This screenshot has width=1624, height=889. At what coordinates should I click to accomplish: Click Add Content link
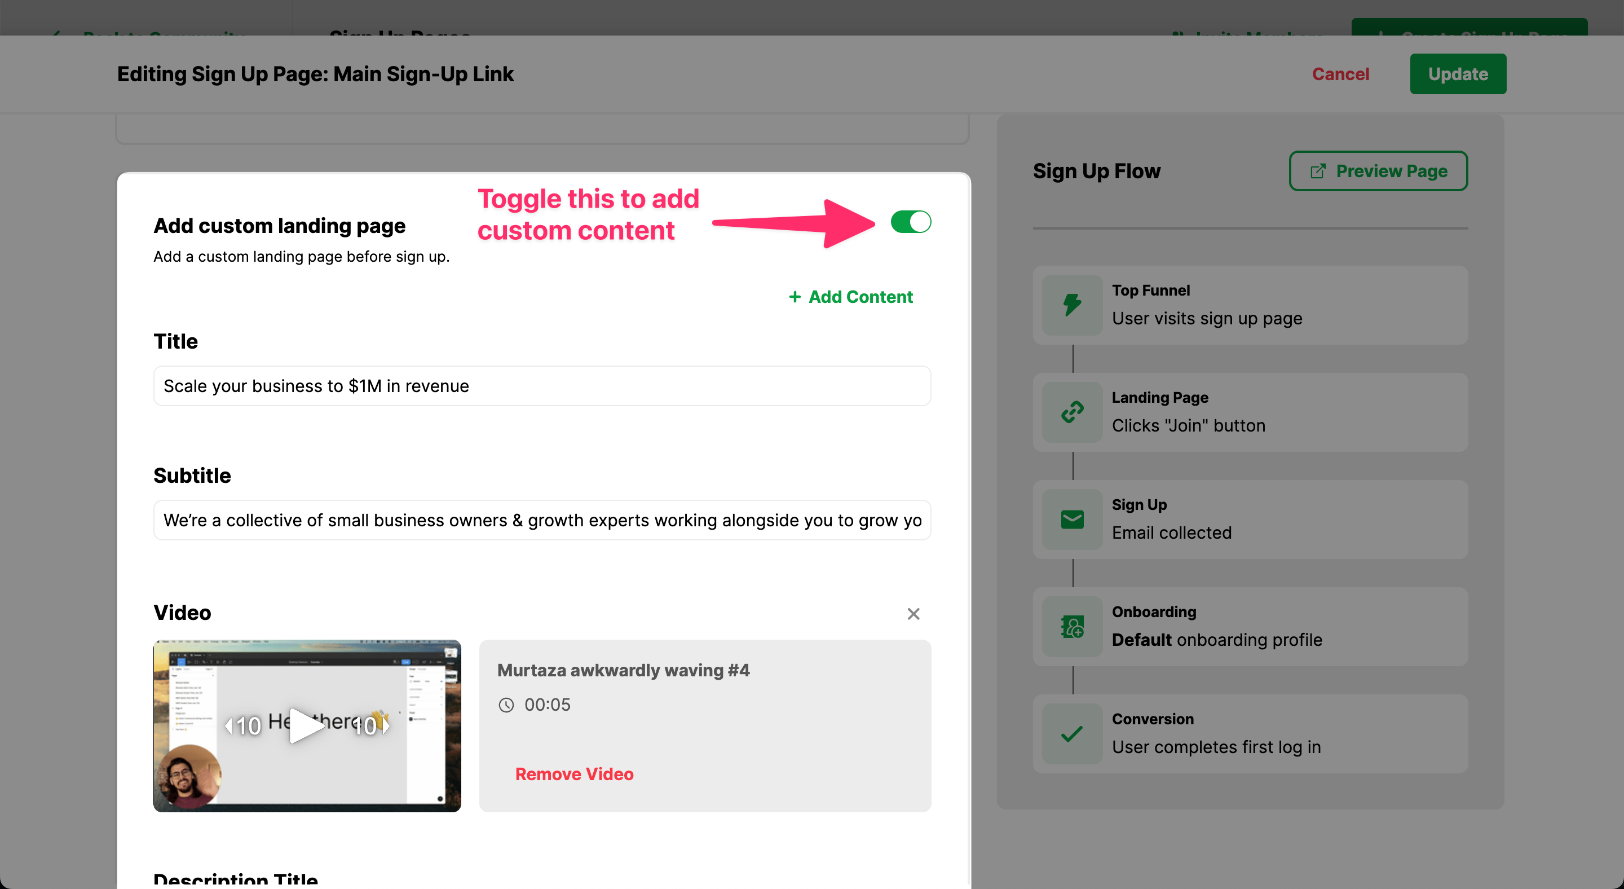click(x=850, y=297)
